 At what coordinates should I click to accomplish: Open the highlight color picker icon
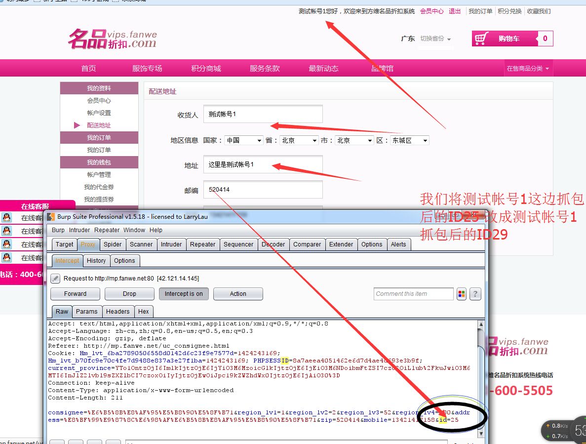[462, 294]
